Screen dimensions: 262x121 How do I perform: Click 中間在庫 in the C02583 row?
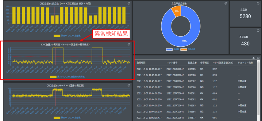(242, 105)
